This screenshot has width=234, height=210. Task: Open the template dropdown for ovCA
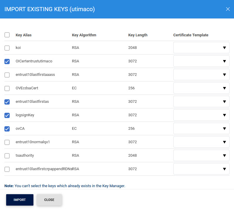(201, 129)
